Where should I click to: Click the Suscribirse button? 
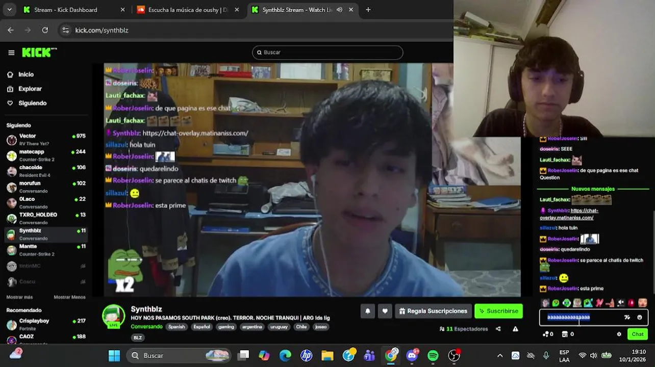(498, 311)
